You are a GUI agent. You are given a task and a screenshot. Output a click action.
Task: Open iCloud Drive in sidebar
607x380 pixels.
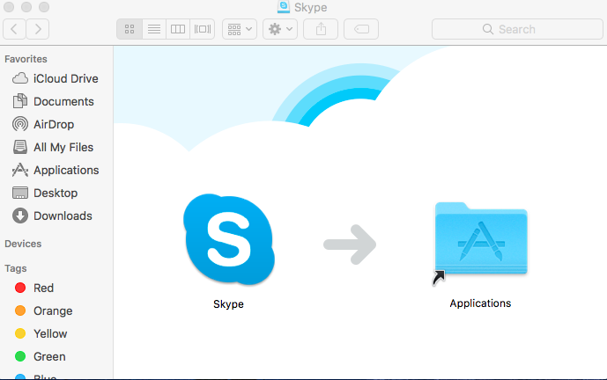(x=56, y=78)
